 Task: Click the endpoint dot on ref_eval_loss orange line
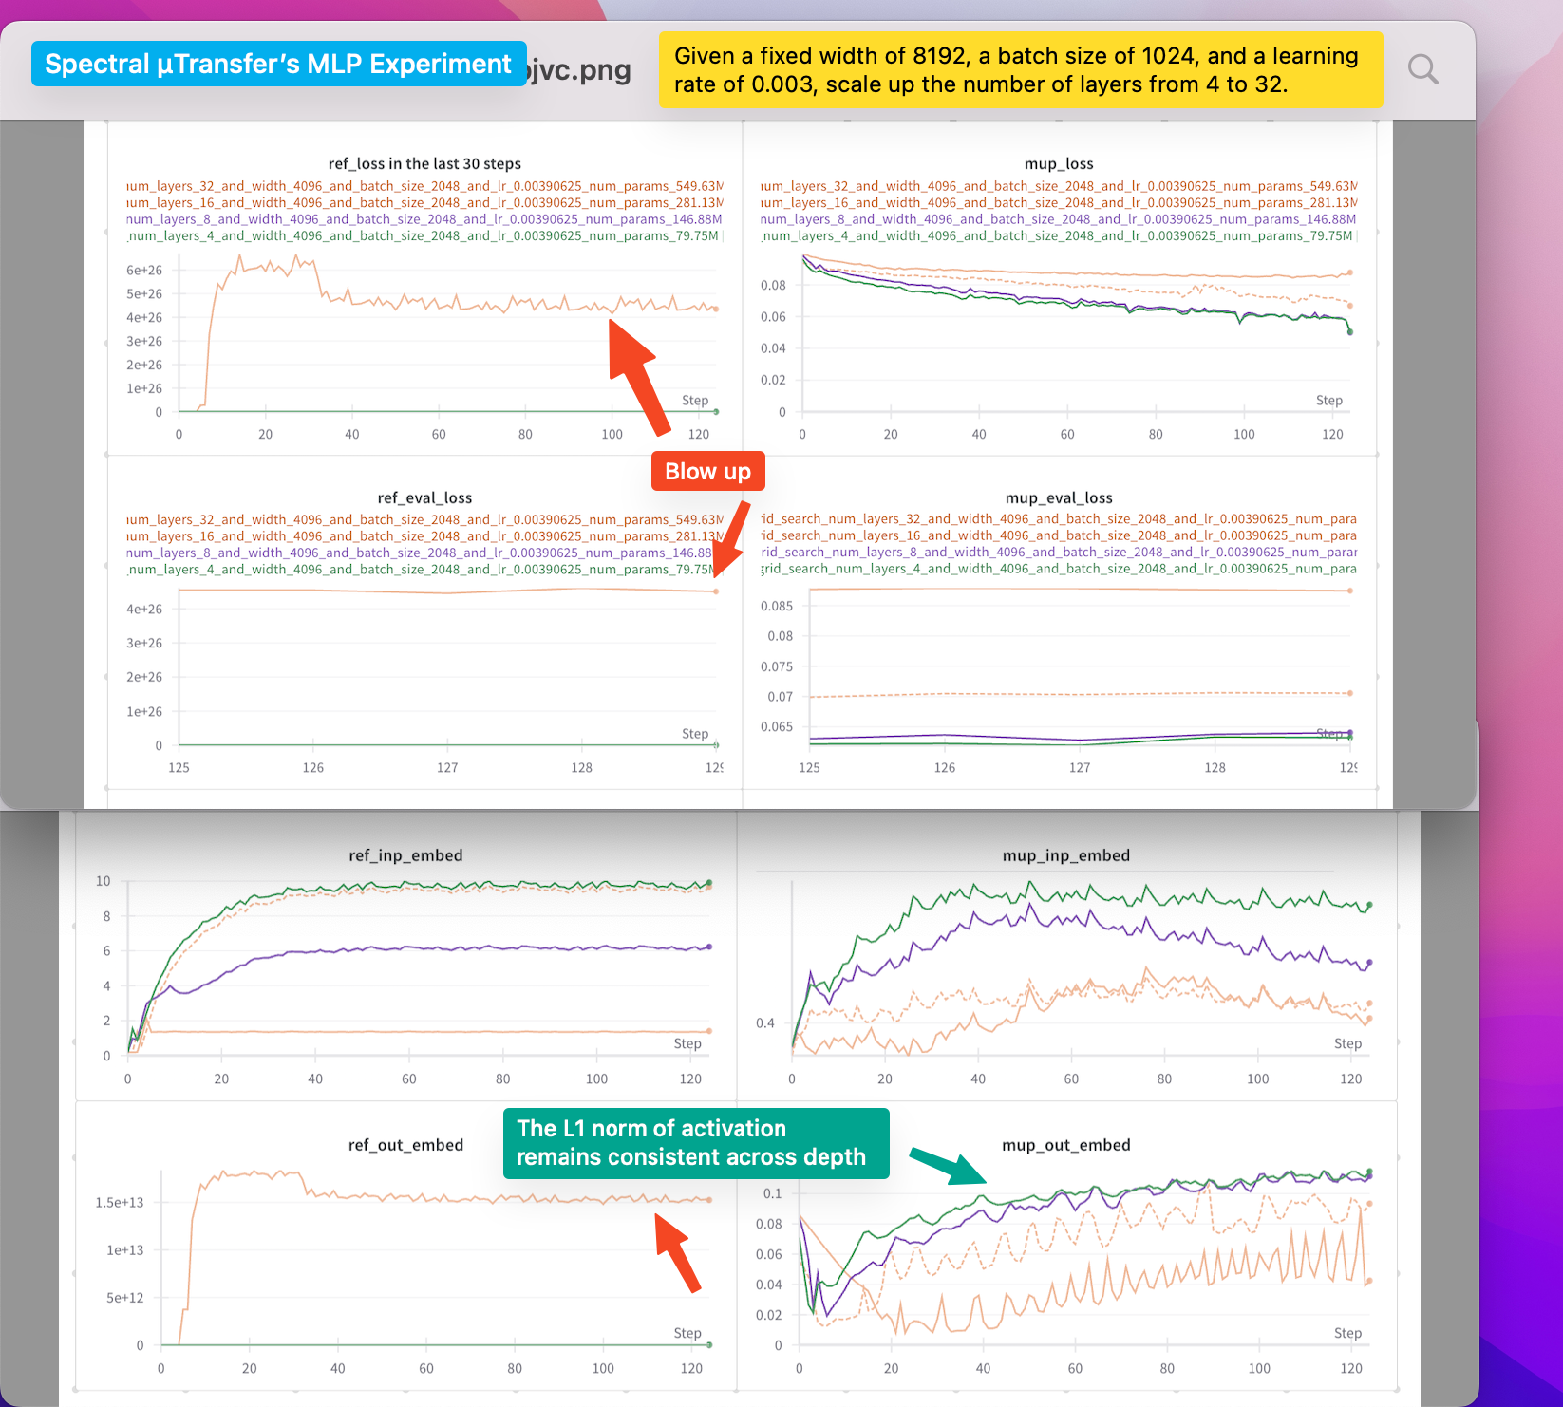(716, 590)
